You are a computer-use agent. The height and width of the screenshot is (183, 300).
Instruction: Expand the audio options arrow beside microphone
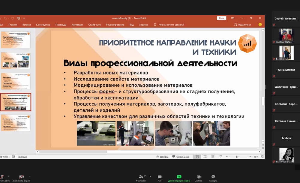pyautogui.click(x=9, y=177)
